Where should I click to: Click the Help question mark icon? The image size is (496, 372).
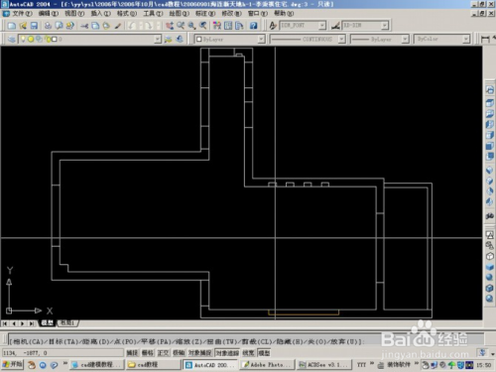[x=254, y=26]
